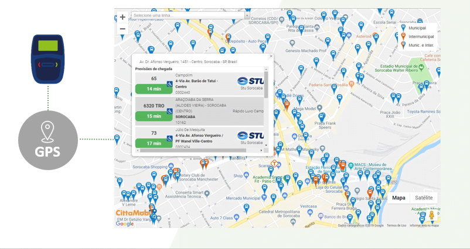
Task: Click 'Rápido Luxo Camp' operator text
Action: (x=248, y=111)
